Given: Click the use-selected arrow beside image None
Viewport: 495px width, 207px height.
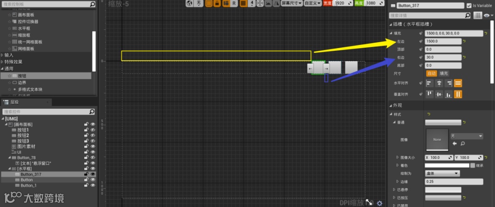Looking at the screenshot, I should (x=455, y=144).
